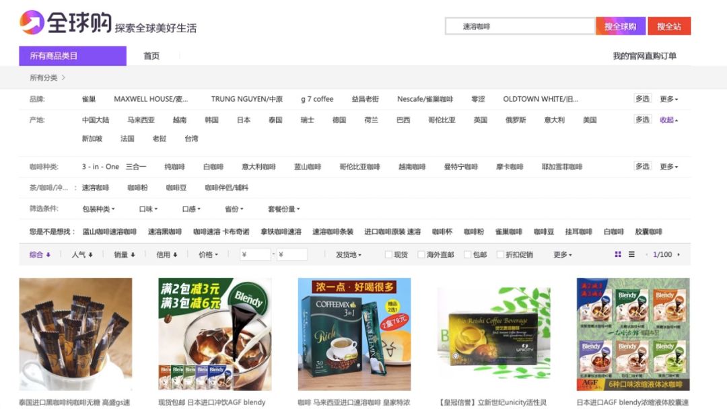727x409 pixels.
Task: Click 多选 in the 品牌 row
Action: [642, 99]
